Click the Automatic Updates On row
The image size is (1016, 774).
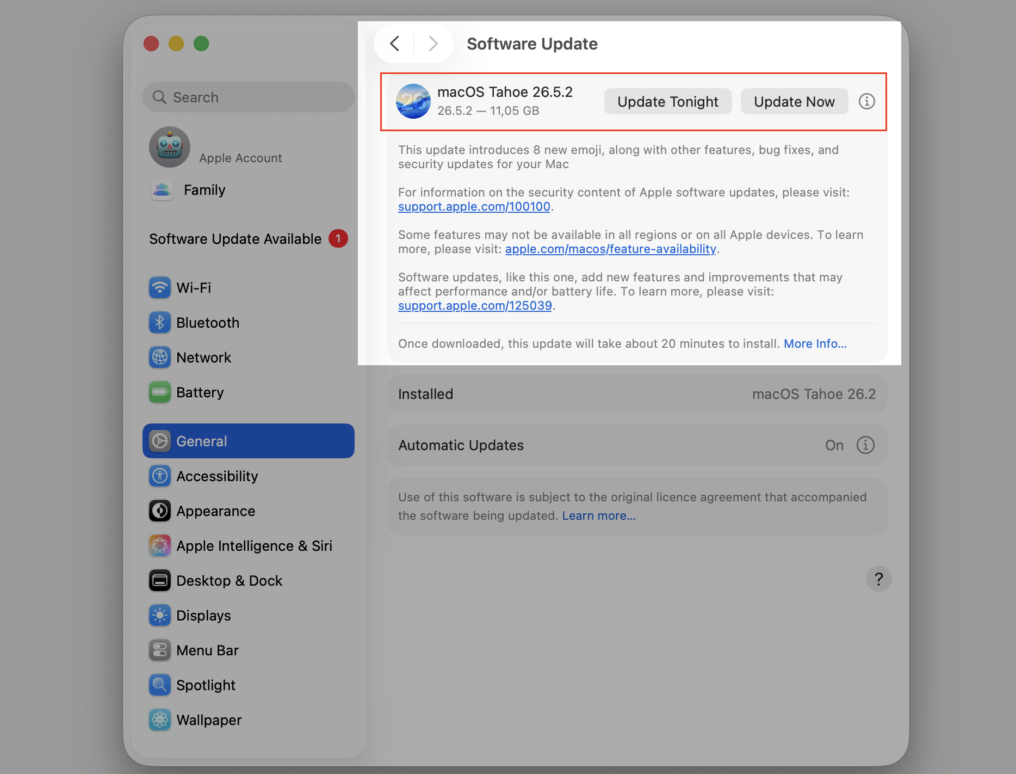pyautogui.click(x=637, y=445)
